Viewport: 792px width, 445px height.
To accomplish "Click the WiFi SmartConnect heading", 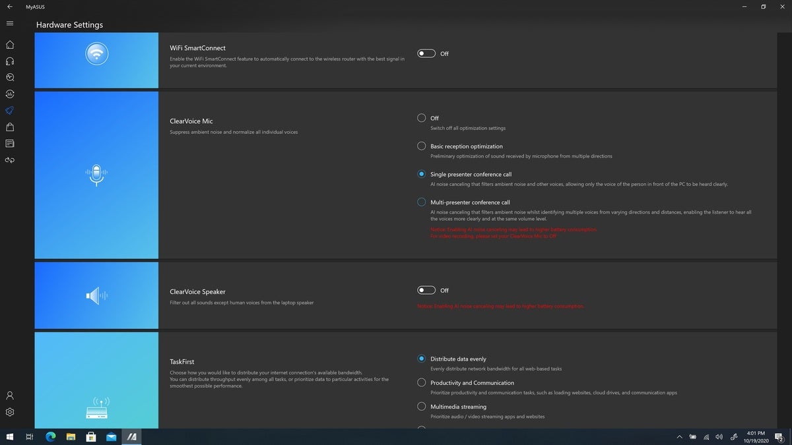I will click(x=197, y=48).
